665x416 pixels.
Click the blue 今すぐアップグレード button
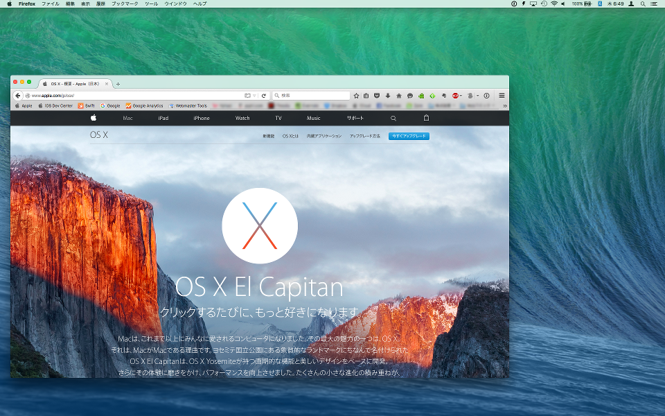pos(409,137)
